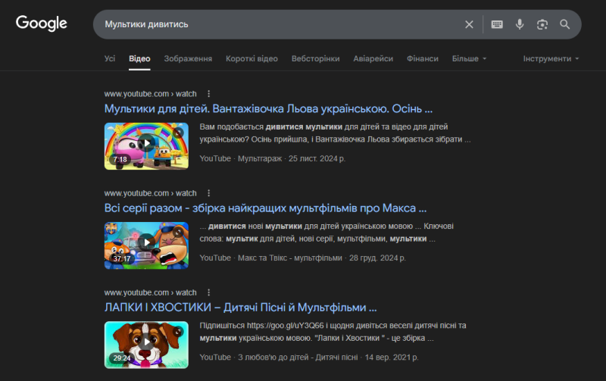Switch to the Зображення tab

point(188,59)
